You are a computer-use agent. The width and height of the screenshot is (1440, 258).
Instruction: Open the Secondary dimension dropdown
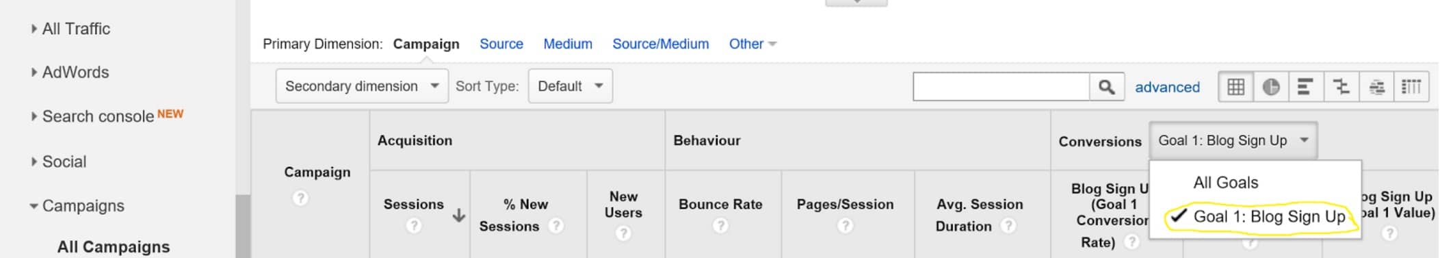point(362,86)
